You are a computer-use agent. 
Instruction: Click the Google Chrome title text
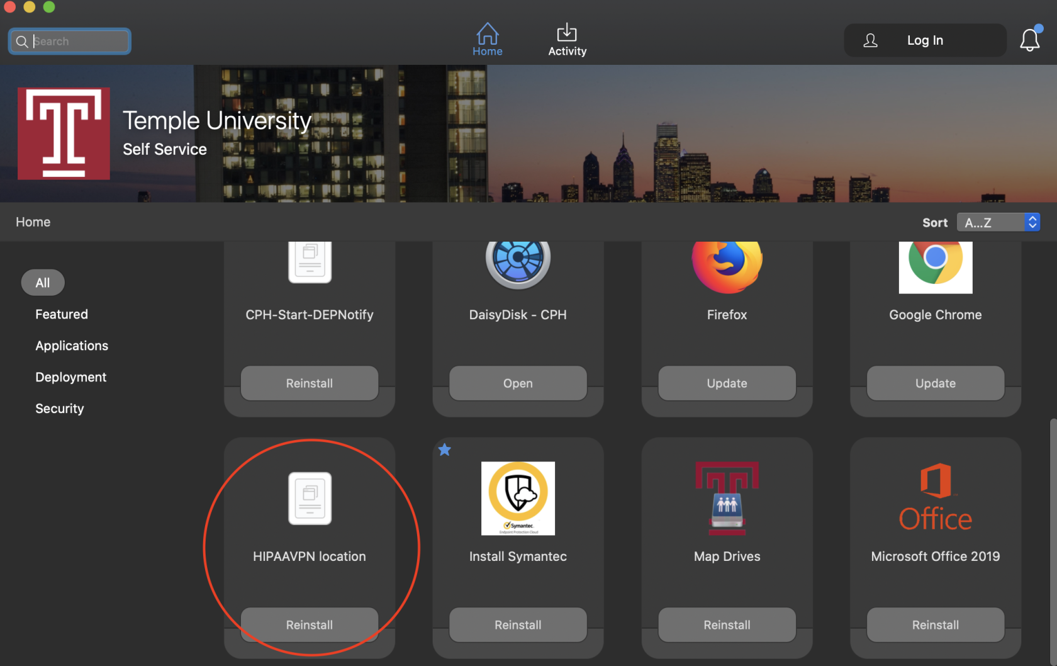click(936, 315)
